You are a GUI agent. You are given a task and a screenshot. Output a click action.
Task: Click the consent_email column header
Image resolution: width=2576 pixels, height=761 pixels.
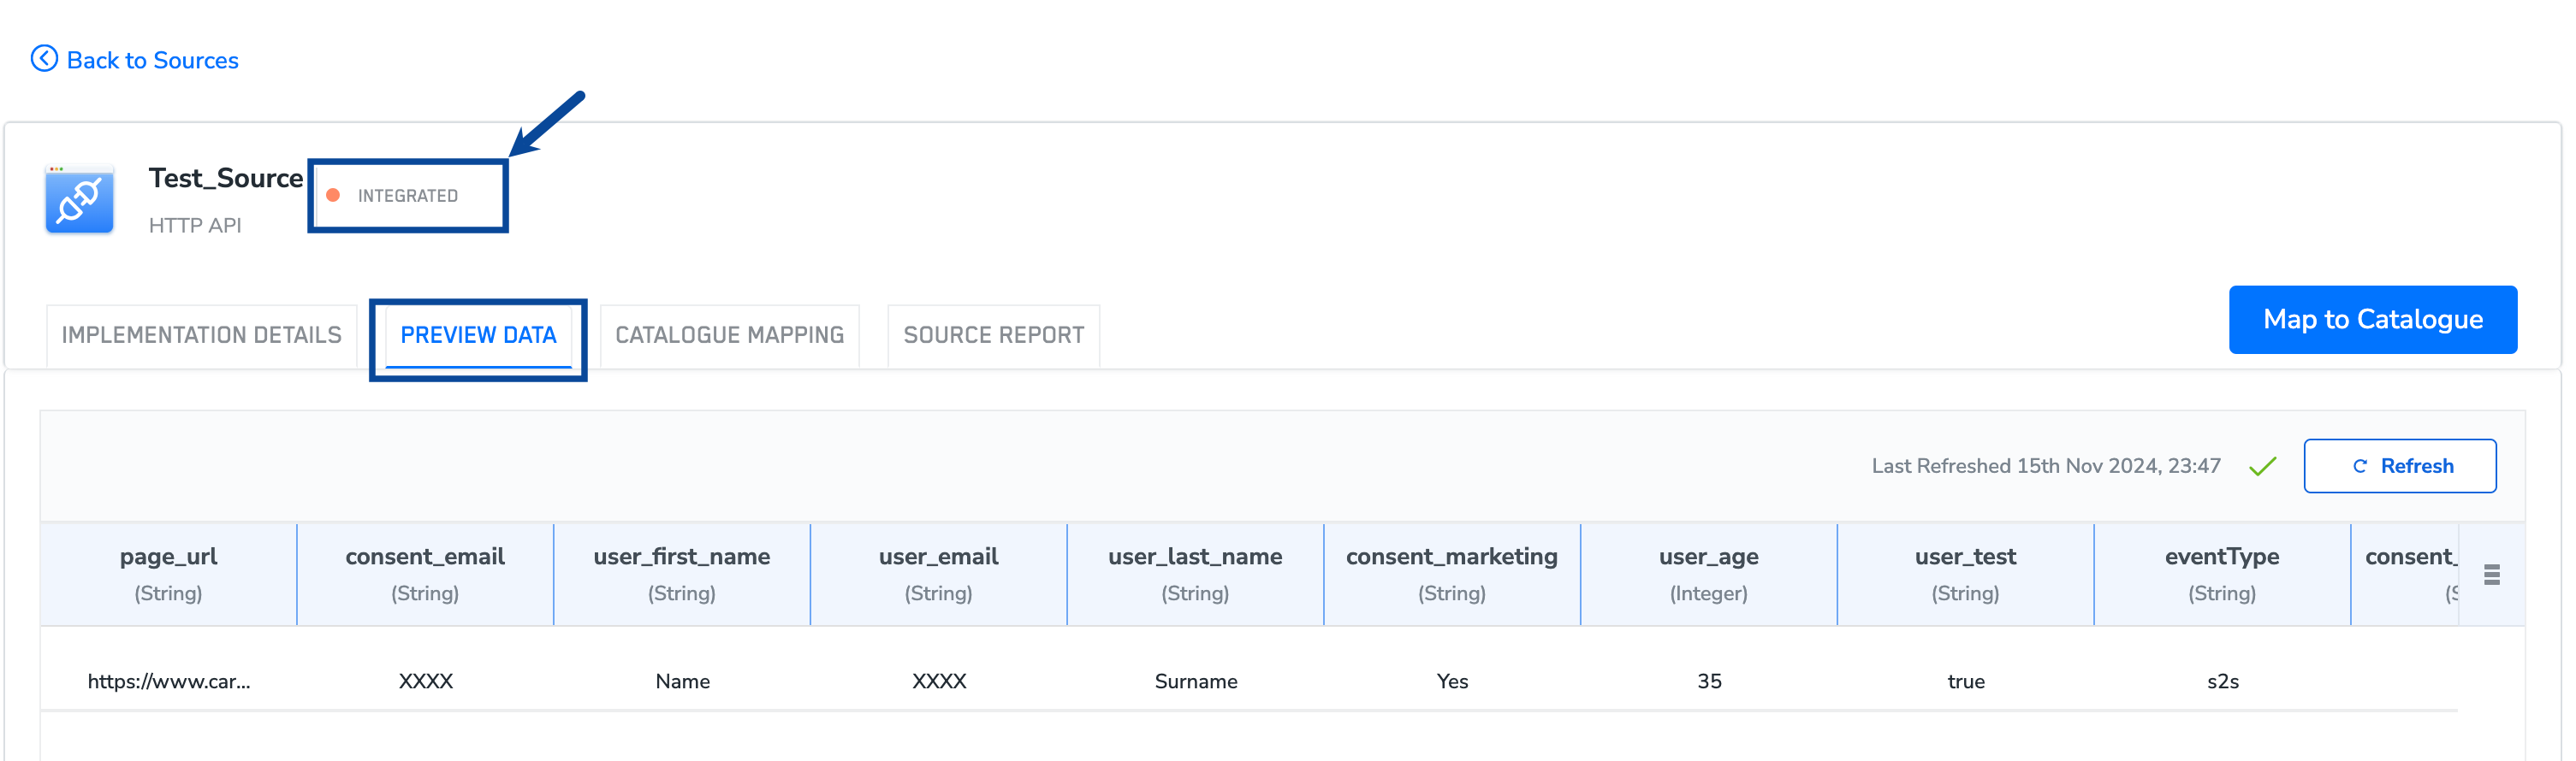425,573
